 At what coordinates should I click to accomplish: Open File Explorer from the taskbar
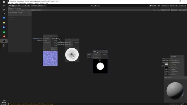tap(4, 23)
